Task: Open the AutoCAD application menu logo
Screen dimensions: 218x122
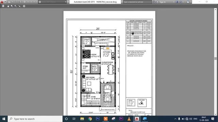Action: pos(2,2)
